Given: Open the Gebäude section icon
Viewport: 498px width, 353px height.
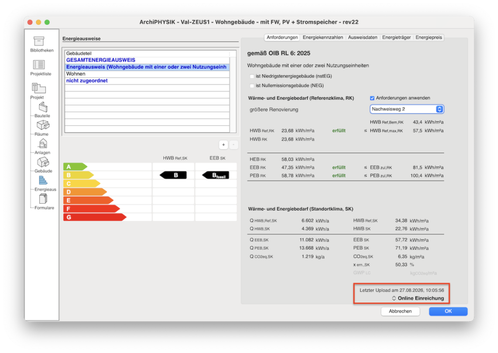Looking at the screenshot, I should click(x=43, y=162).
